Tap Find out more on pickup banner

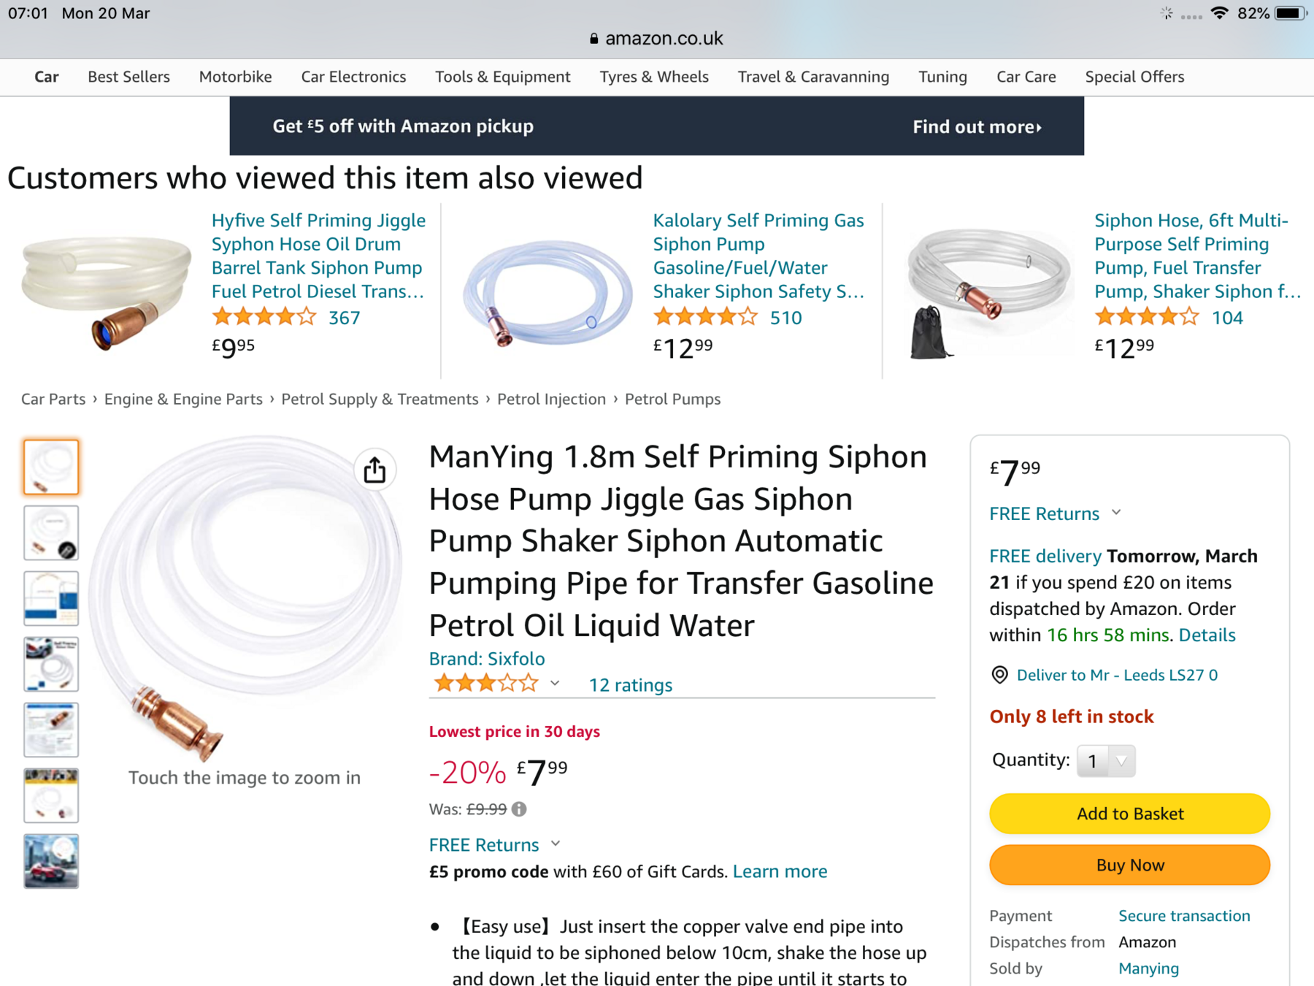(x=976, y=127)
